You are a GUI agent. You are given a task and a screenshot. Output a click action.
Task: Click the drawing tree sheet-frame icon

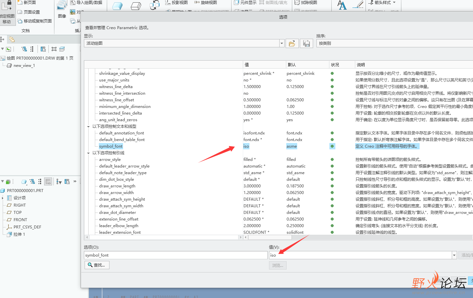tap(54, 49)
